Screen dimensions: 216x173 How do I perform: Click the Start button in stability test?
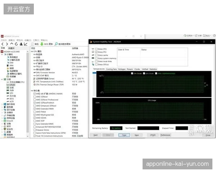[96, 135]
